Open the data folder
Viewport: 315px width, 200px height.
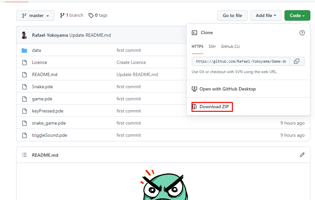pos(36,50)
